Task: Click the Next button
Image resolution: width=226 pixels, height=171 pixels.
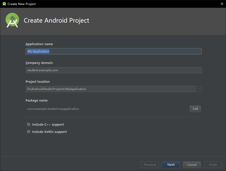Action: pos(171,165)
